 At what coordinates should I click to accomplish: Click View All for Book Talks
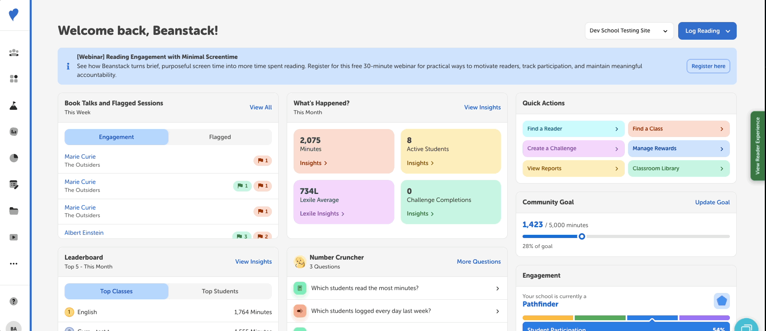pos(261,107)
